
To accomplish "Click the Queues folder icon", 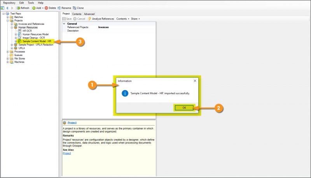I will [x=12, y=55].
